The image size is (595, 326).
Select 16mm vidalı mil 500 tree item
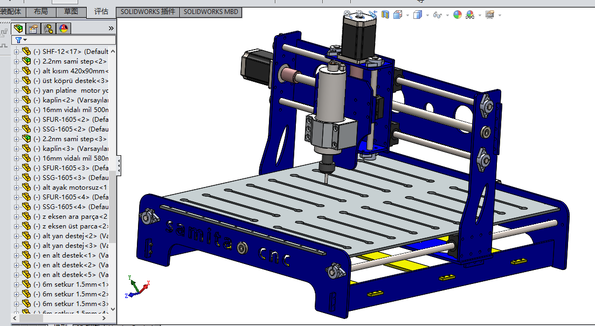71,110
